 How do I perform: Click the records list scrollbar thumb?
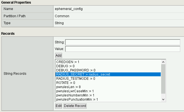click(163, 79)
